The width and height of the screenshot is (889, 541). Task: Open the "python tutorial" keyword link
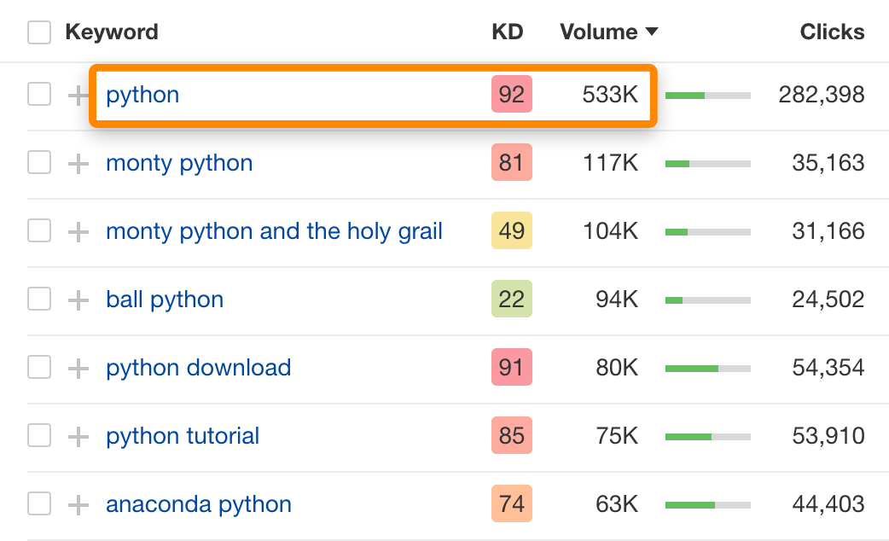182,435
